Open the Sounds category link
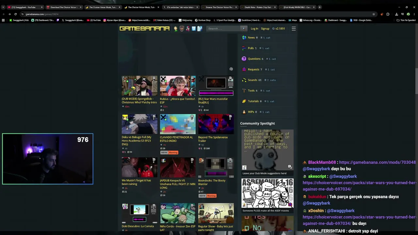Viewport: 418px width, 235px height. [x=252, y=80]
